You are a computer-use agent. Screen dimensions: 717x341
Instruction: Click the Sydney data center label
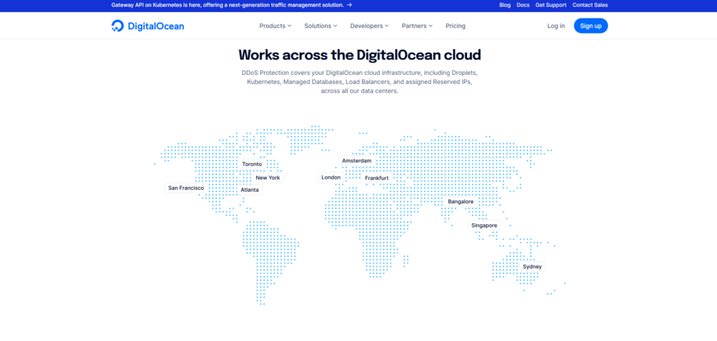[x=531, y=267]
